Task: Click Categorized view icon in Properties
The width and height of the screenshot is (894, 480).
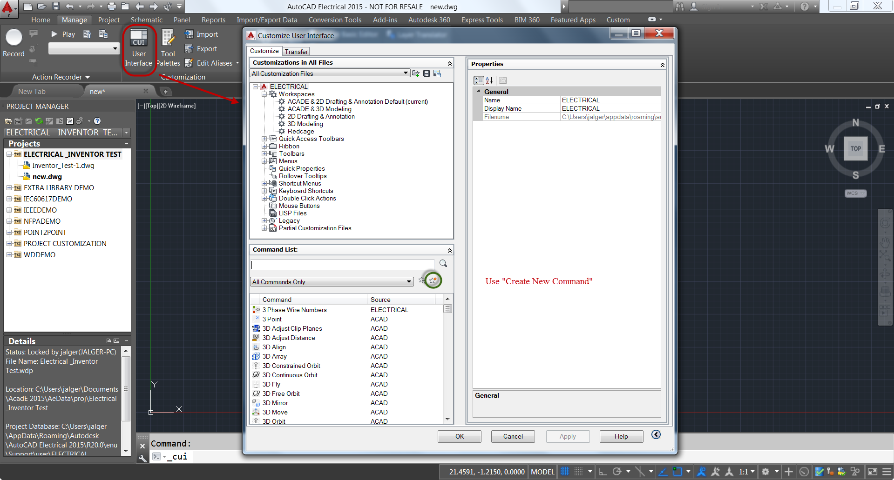Action: click(479, 80)
